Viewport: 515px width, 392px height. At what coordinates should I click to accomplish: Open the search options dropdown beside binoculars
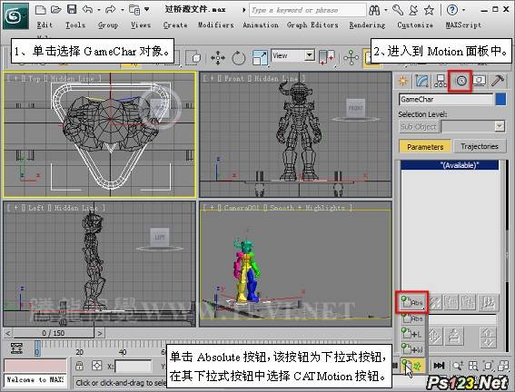[x=386, y=10]
